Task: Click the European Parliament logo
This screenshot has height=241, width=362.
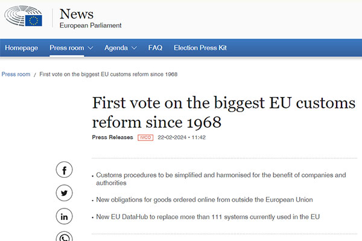Action: pyautogui.click(x=23, y=16)
